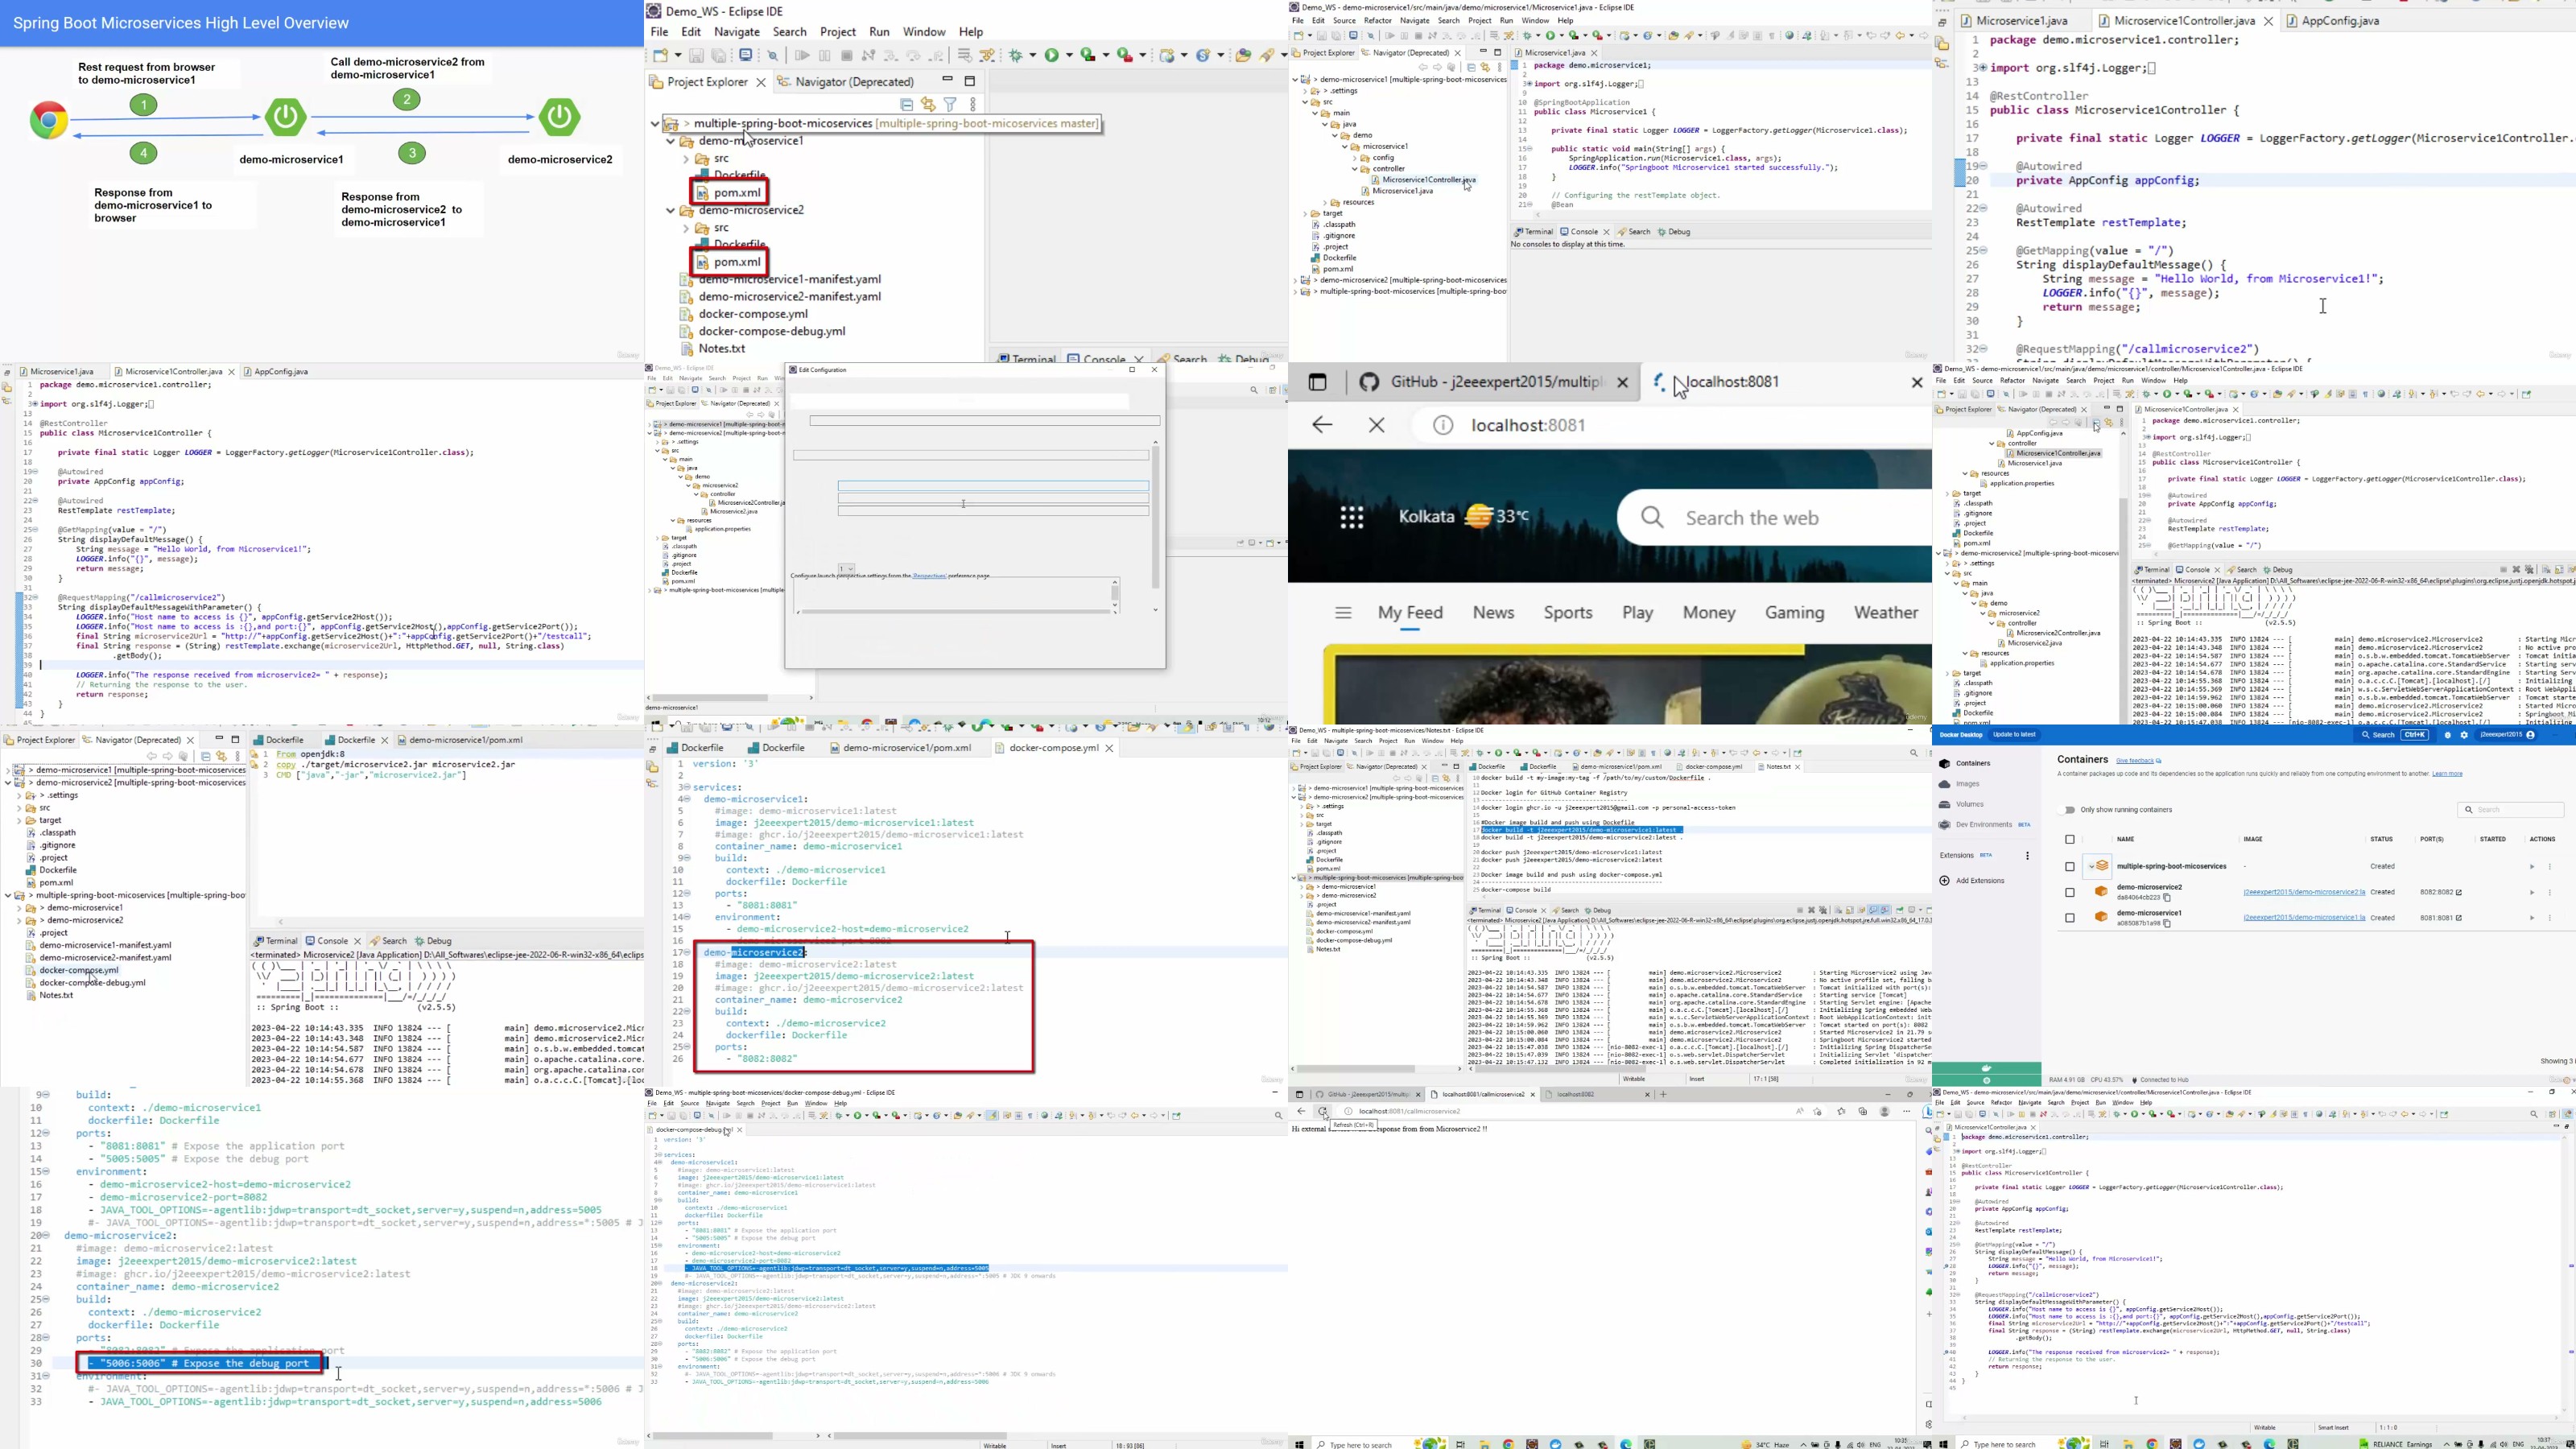Click the Resume icon in the large Eclipse toolbar
This screenshot has width=2576, height=1449.
802,56
